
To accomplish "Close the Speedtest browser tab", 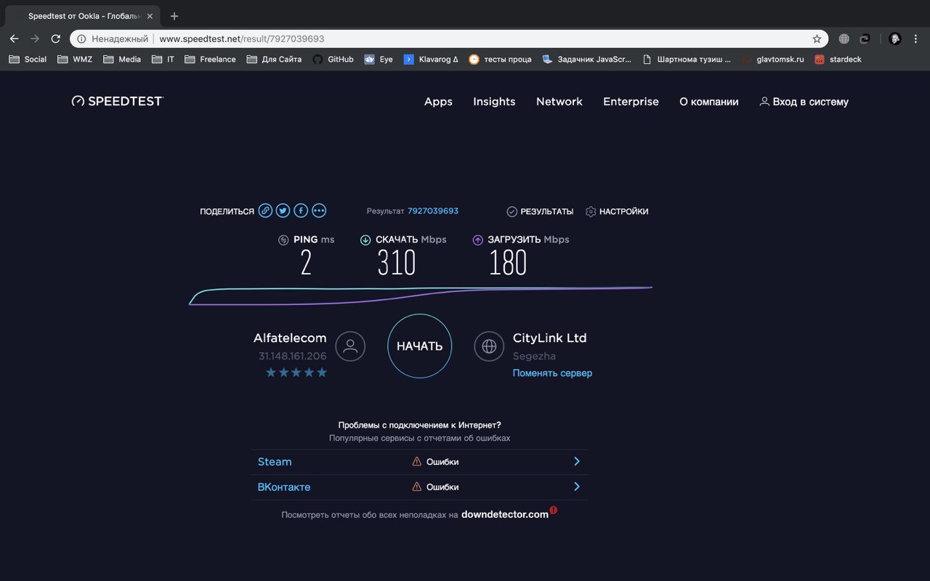I will 150,16.
